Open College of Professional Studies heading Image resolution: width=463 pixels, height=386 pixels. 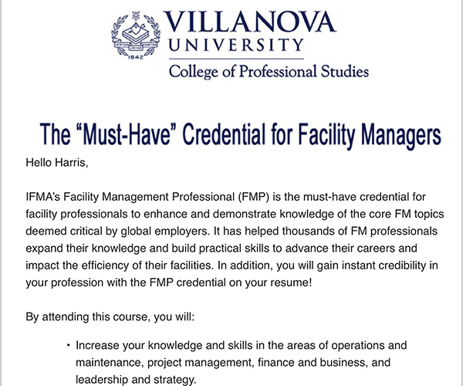click(x=269, y=72)
